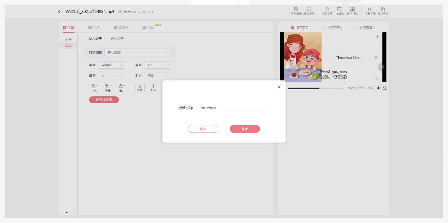The height and width of the screenshot is (223, 448).
Task: Open the 快捷键 keyboard shortcuts icon
Action: (339, 10)
